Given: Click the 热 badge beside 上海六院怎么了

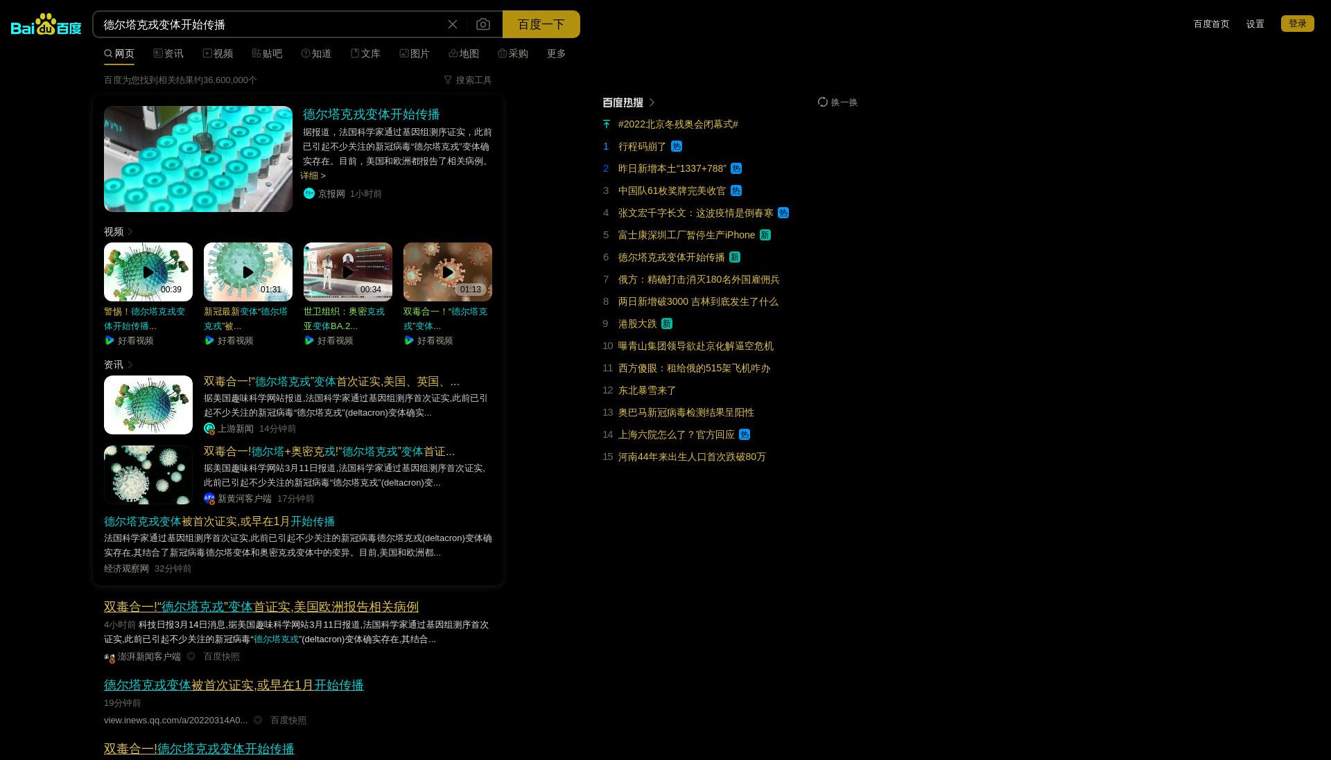Looking at the screenshot, I should click(x=745, y=434).
